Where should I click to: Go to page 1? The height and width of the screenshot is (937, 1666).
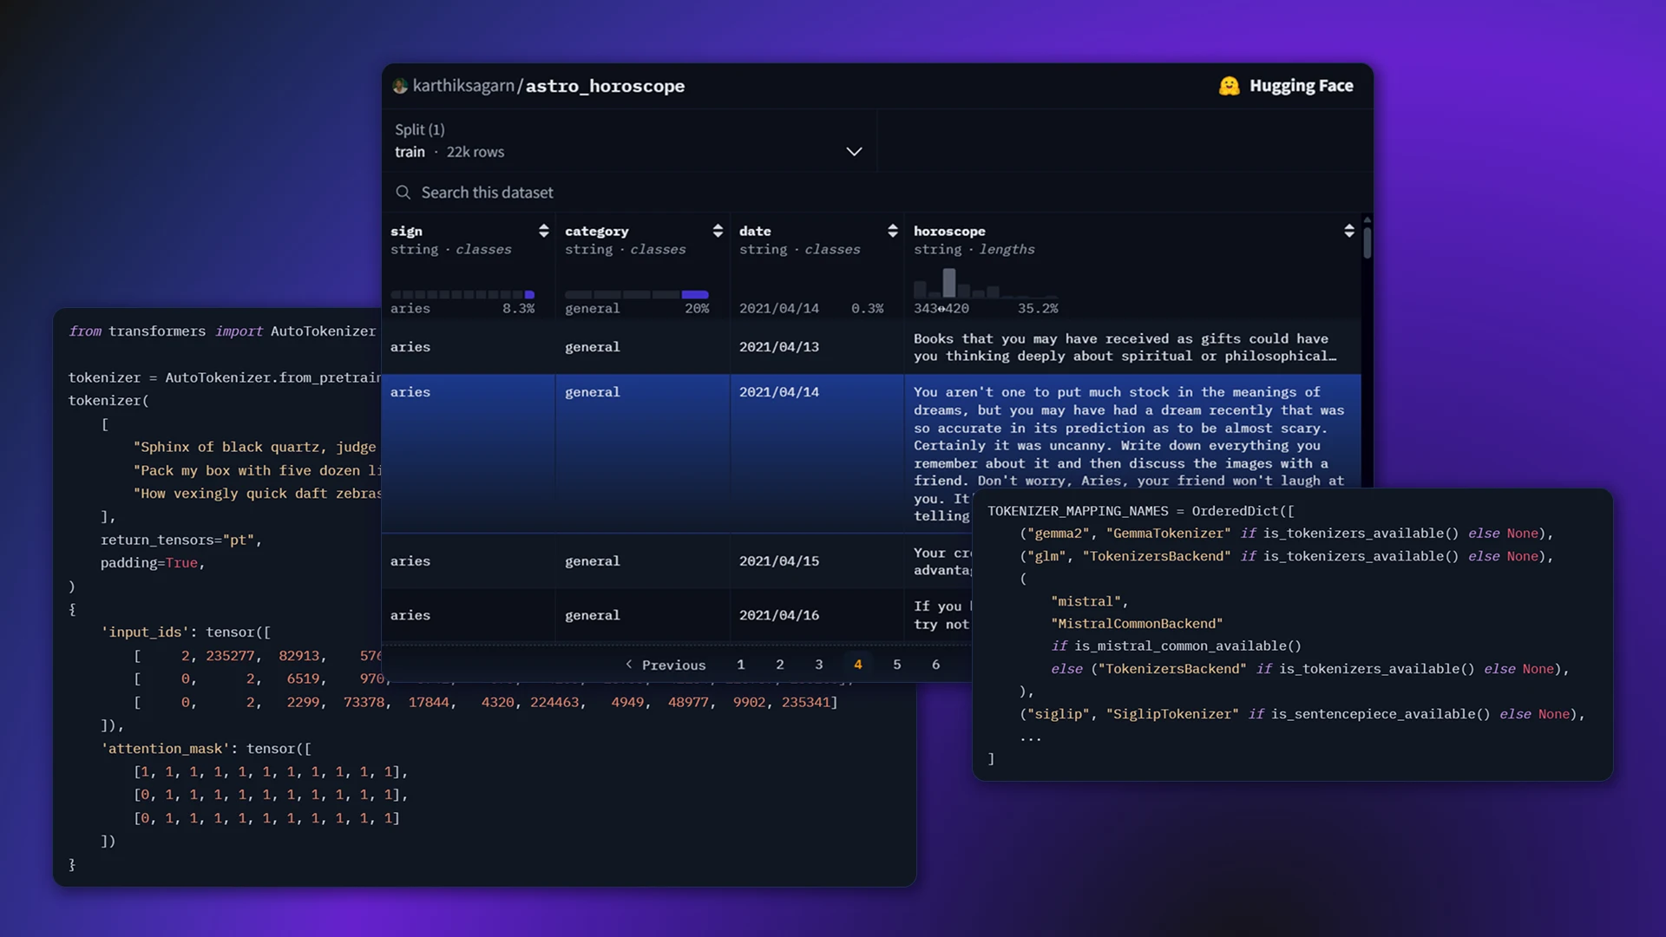740,665
